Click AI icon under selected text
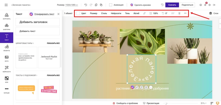This screenshot has height=105, width=221. 132,87
